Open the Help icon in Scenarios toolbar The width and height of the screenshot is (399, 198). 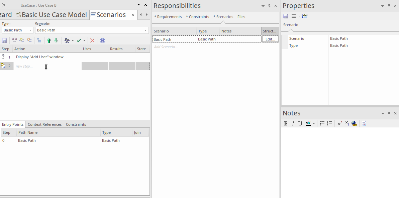[103, 40]
